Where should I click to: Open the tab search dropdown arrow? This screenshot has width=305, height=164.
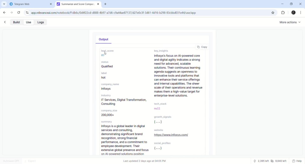pos(4,4)
